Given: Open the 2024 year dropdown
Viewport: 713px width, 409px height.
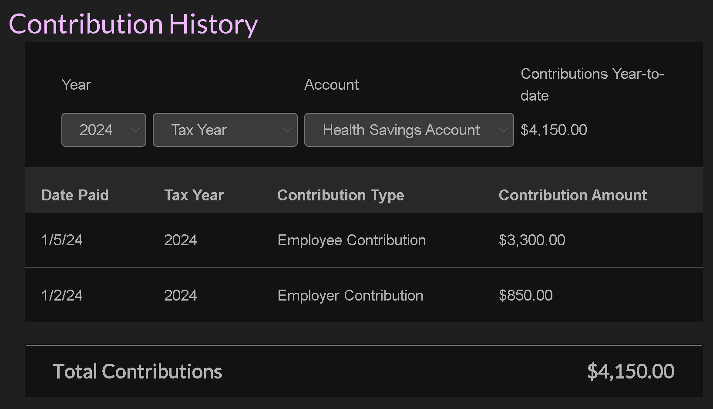Looking at the screenshot, I should pos(104,130).
